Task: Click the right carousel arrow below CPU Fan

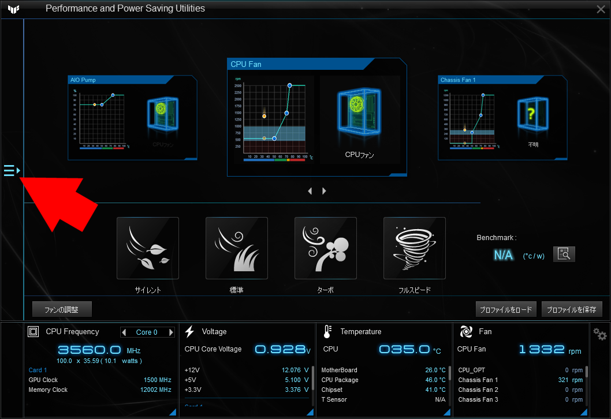Action: pyautogui.click(x=323, y=190)
